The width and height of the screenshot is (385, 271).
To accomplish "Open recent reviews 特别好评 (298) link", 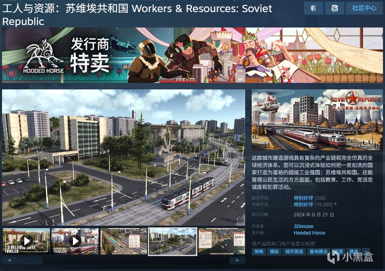I will point(310,198).
